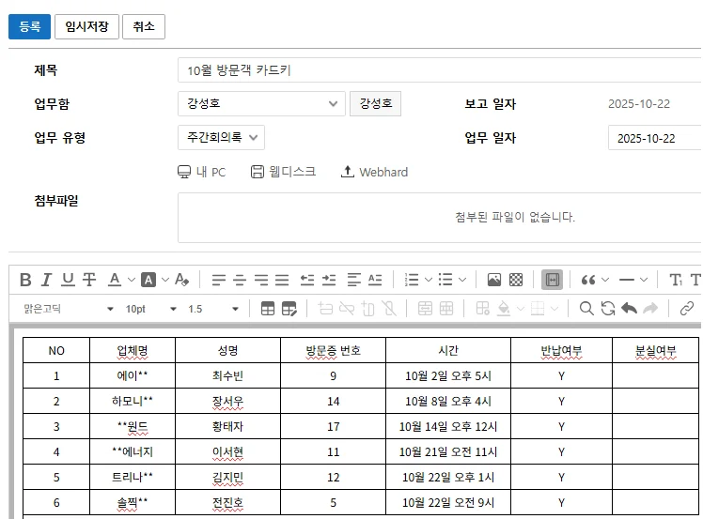The image size is (703, 519).
Task: Click the undo arrow icon
Action: [629, 308]
